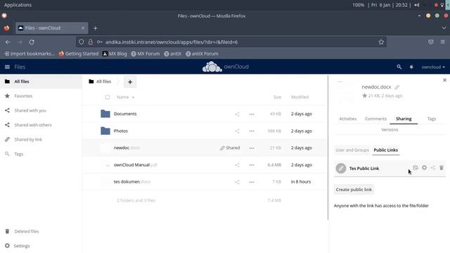This screenshot has height=253, width=450.
Task: Open settings gear for Tes Public Link
Action: pyautogui.click(x=424, y=167)
